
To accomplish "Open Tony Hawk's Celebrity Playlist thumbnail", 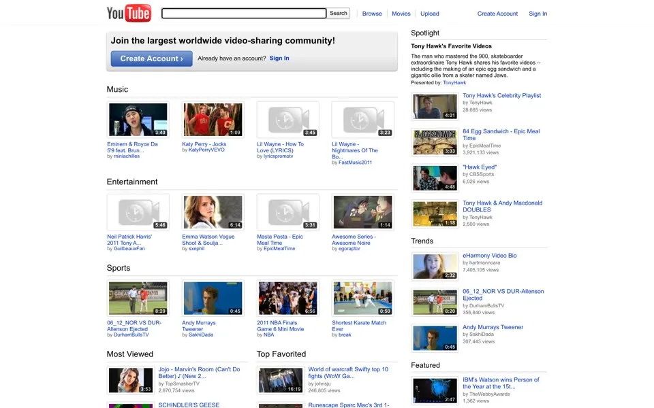I will (x=435, y=107).
